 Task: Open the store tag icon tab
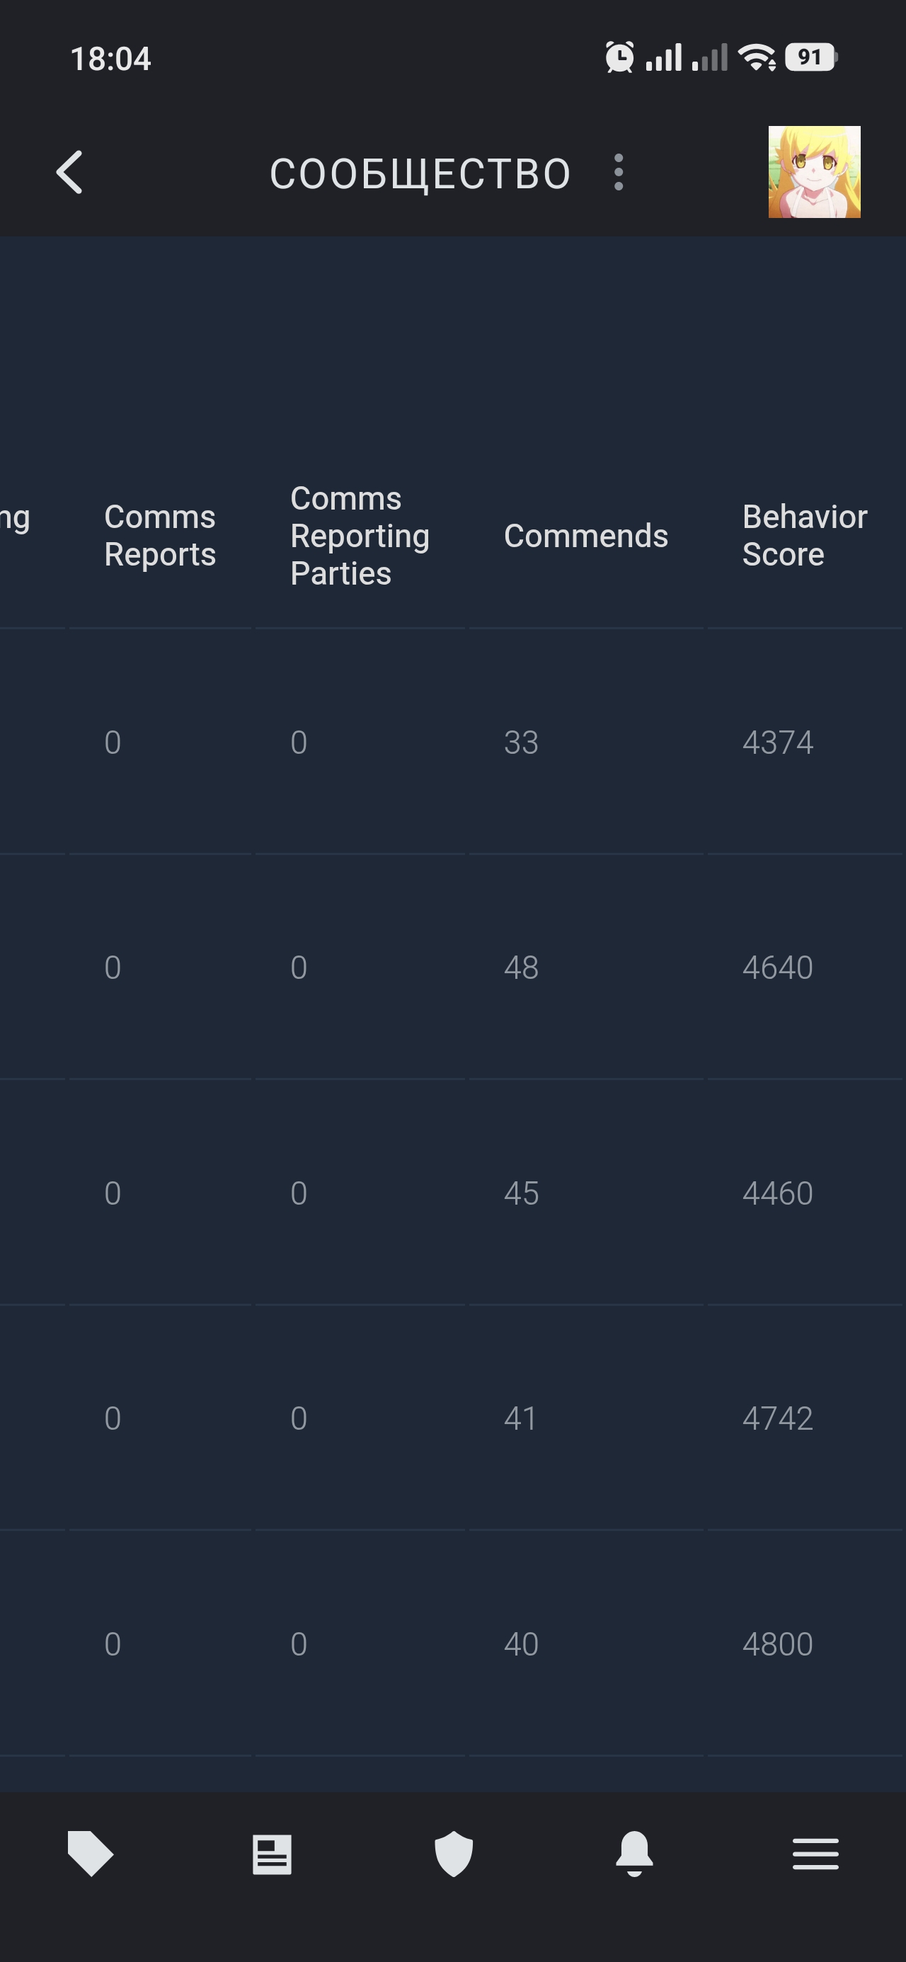90,1854
